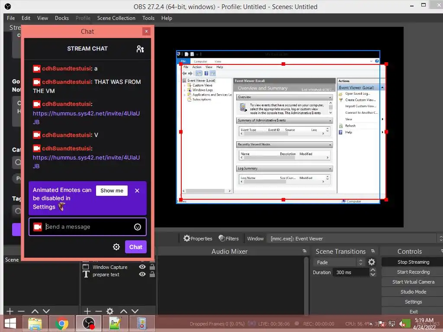Click Start Virtual Camera button
This screenshot has height=332, width=443.
tap(413, 282)
